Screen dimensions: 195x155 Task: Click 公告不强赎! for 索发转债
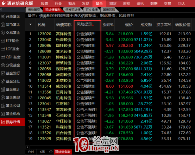(x=87, y=110)
